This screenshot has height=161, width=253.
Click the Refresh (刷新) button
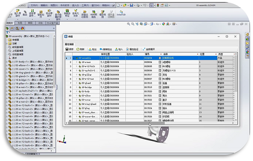pyautogui.click(x=81, y=49)
